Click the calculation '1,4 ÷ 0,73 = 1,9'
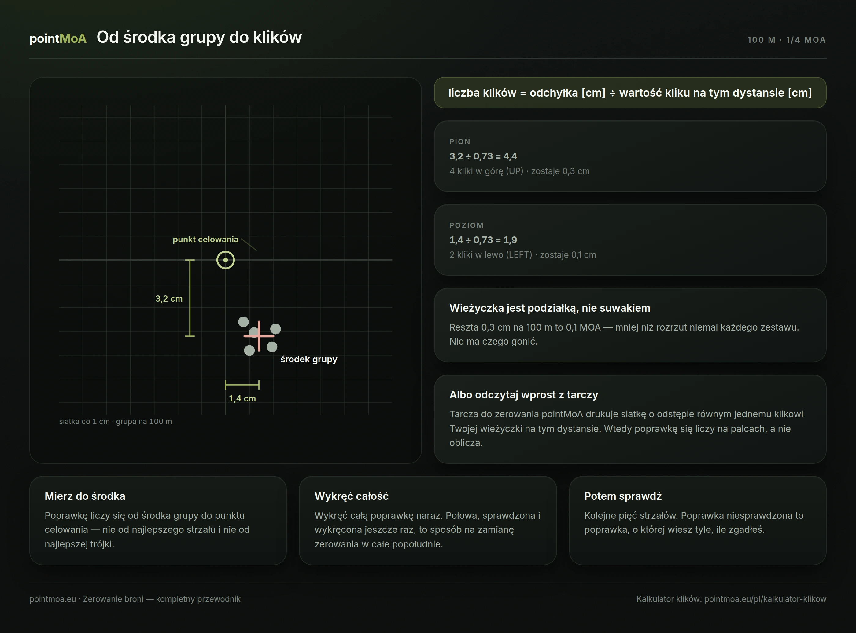The image size is (856, 633). click(x=483, y=240)
